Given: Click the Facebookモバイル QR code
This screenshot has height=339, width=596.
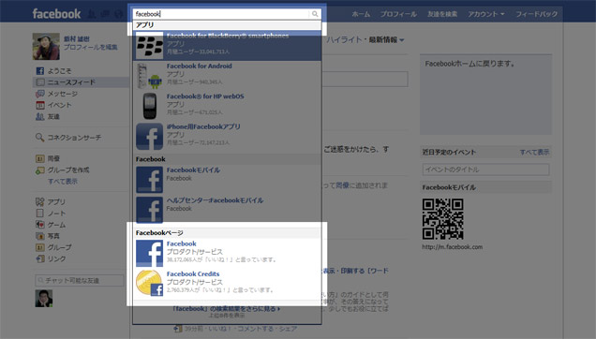Looking at the screenshot, I should click(443, 219).
